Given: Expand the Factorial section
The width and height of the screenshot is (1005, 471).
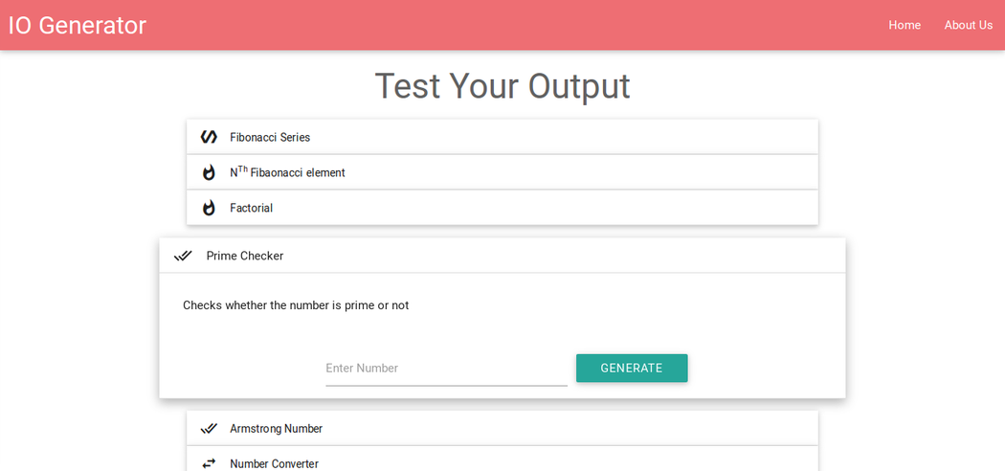Looking at the screenshot, I should pos(502,208).
